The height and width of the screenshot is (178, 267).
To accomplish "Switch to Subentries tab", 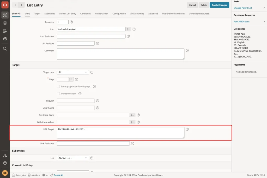I will (50, 14).
